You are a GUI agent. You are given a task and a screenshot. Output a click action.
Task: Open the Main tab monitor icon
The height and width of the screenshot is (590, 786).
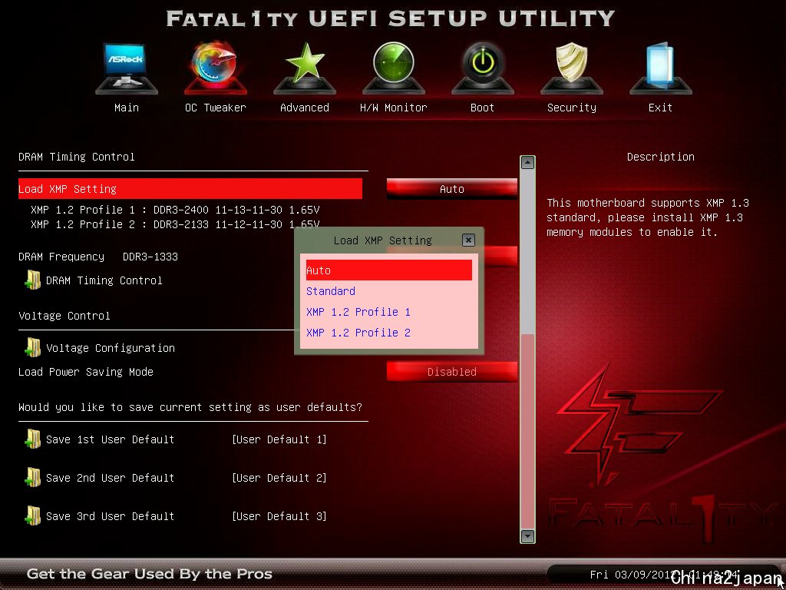(127, 68)
